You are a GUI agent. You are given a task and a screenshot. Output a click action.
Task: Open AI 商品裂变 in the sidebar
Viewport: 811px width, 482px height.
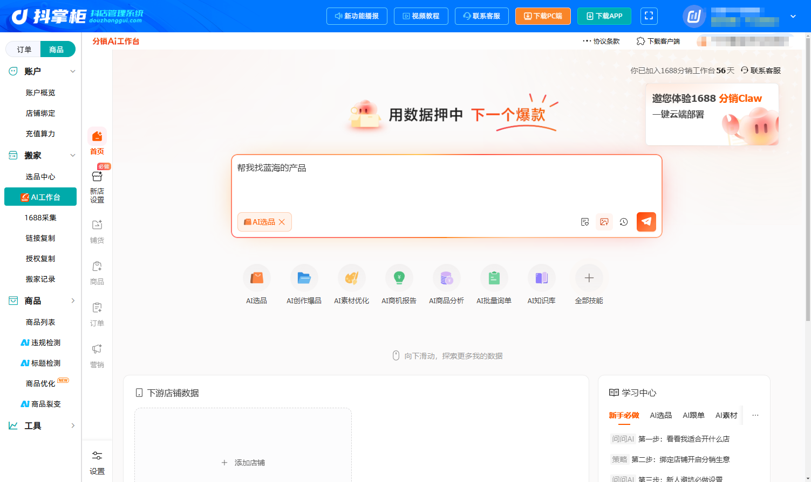[40, 404]
